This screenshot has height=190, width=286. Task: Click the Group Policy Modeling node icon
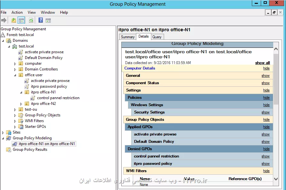tap(9, 138)
